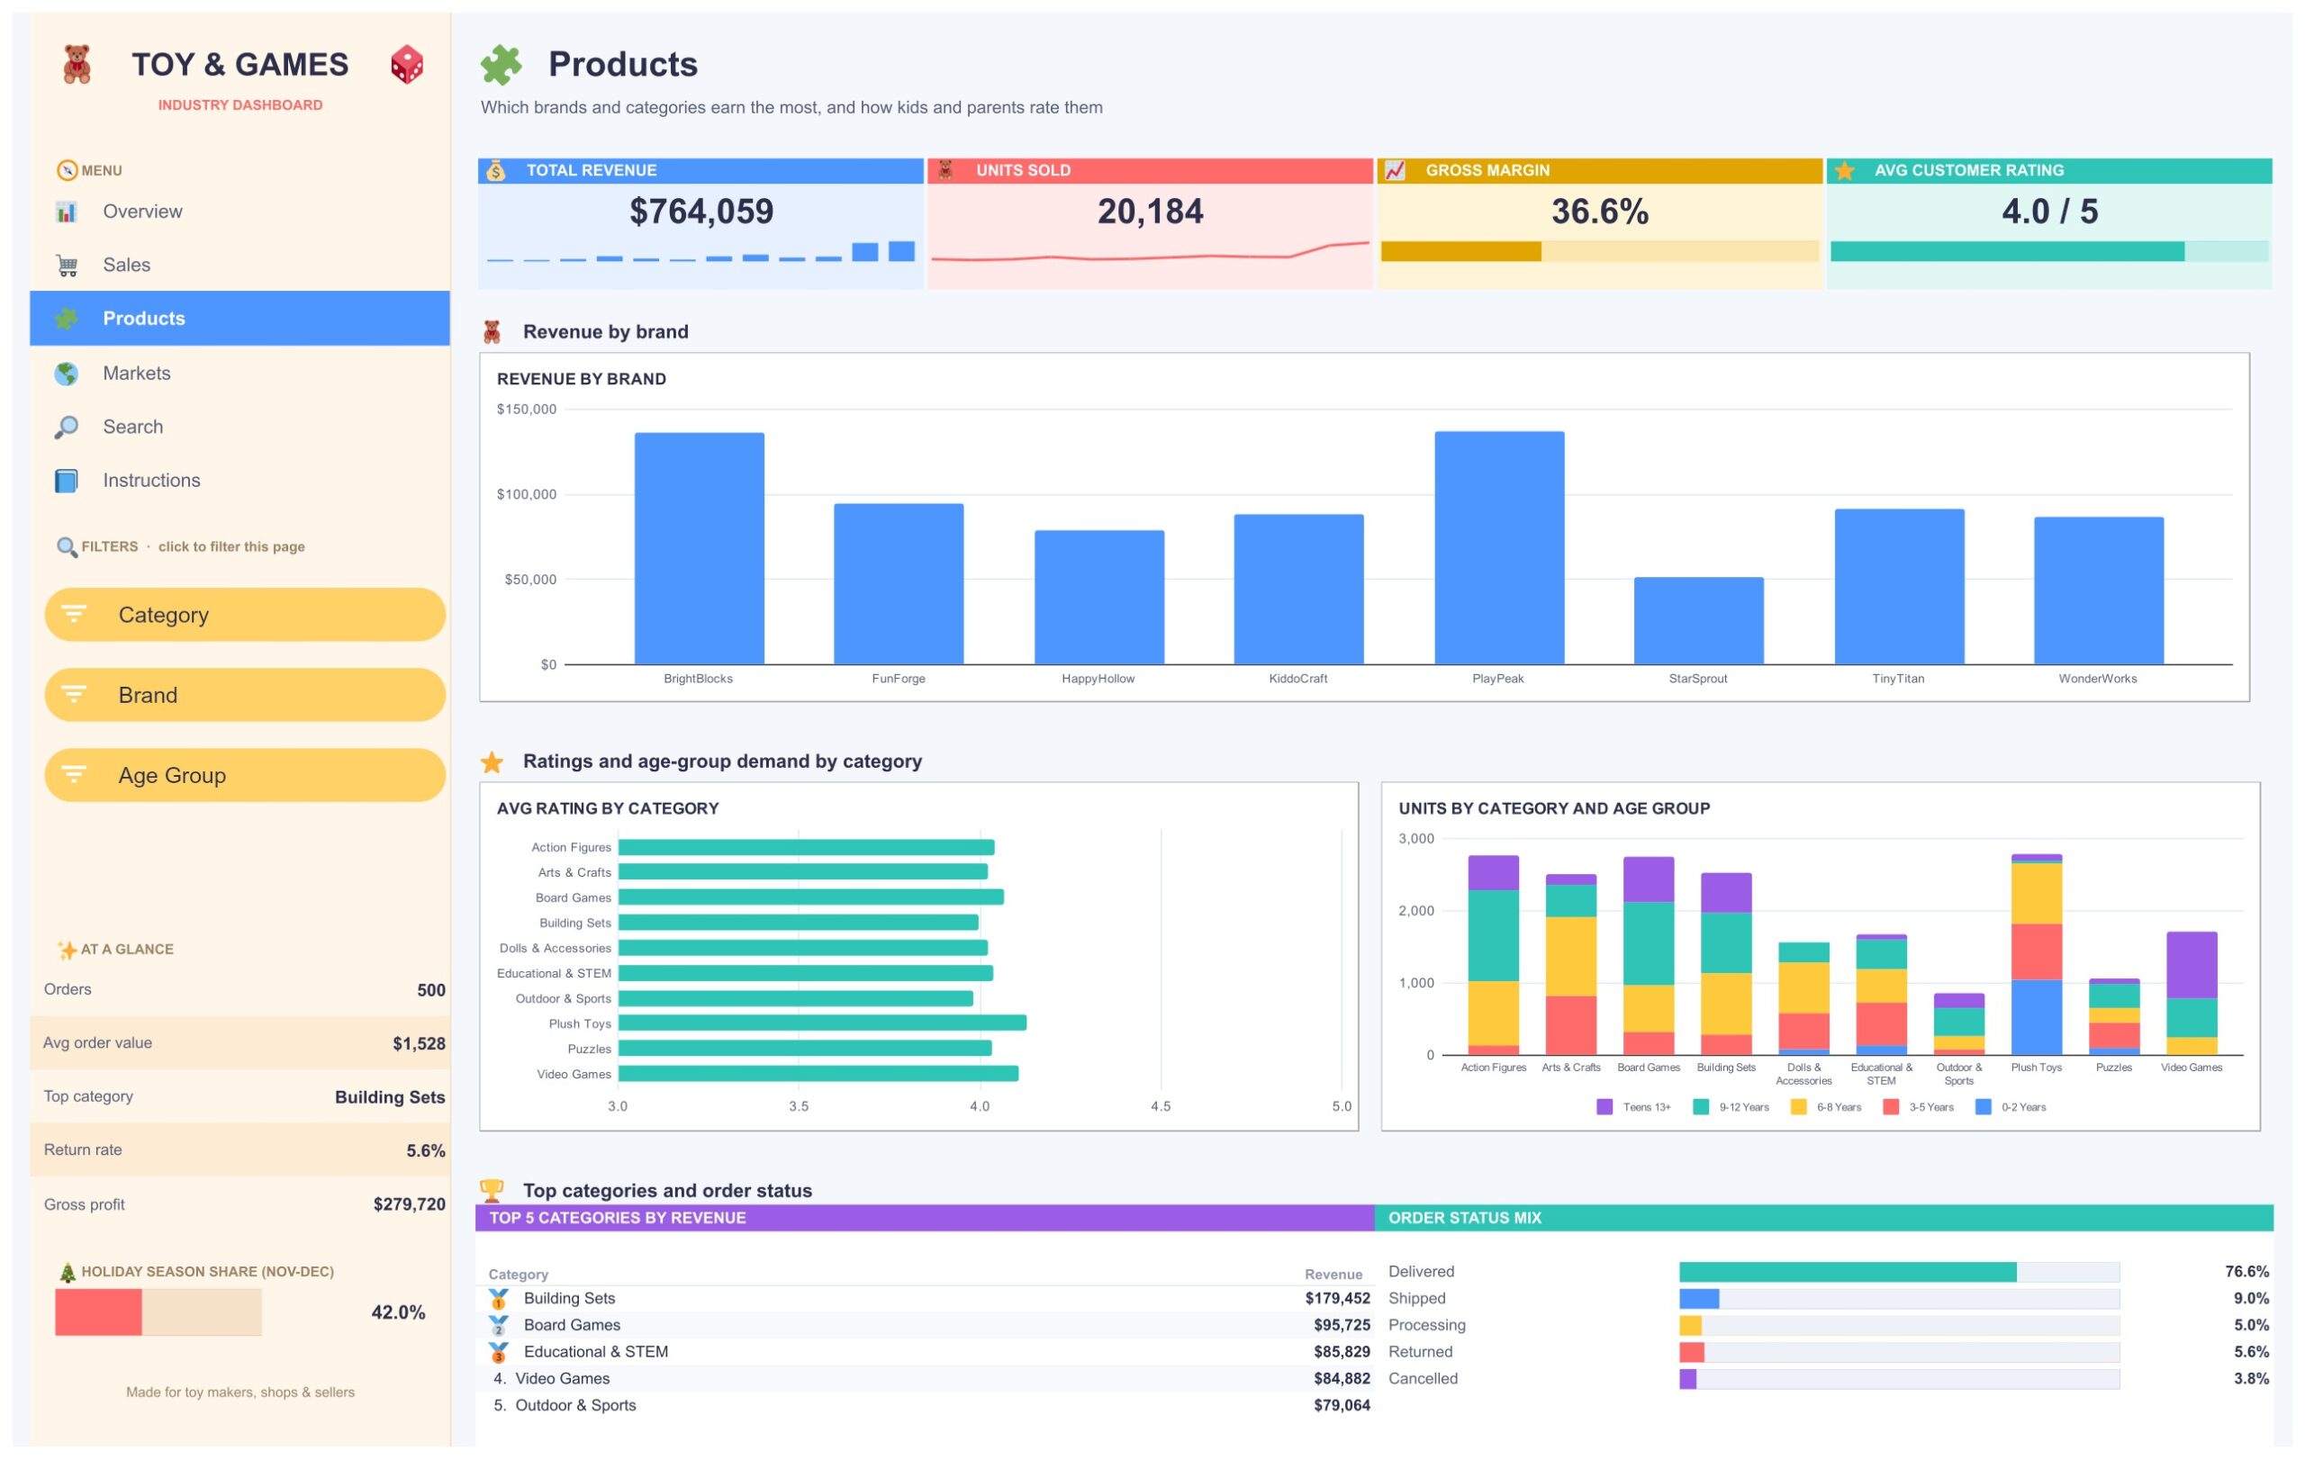The width and height of the screenshot is (2305, 1460).
Task: Open the Category filter
Action: point(245,614)
